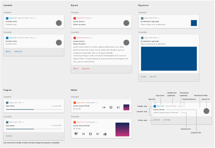The height and width of the screenshot is (148, 215).
Task: Click pause in Media collapsed card
Action: (x=111, y=107)
